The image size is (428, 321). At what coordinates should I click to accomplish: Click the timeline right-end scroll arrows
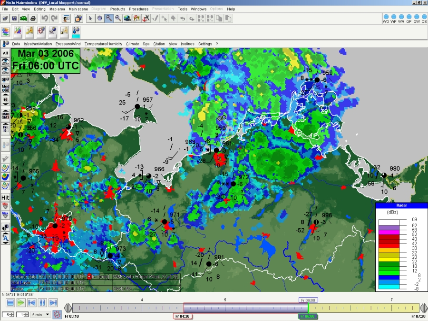pos(424,308)
